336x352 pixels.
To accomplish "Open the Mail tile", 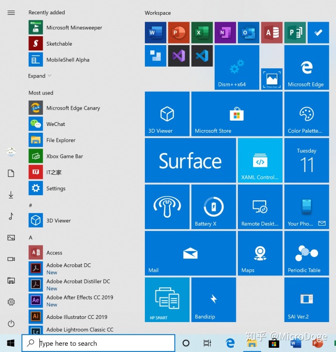I will 191,253.
